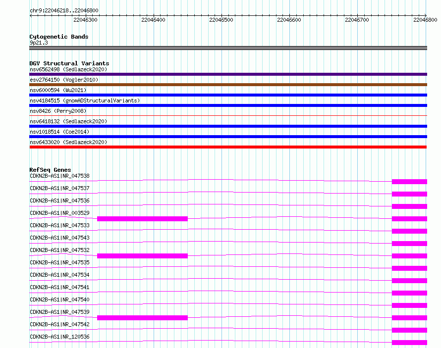Screen dimensions: 441x348
Task: Click the 22046800 ruler tick label
Action: [x=425, y=20]
